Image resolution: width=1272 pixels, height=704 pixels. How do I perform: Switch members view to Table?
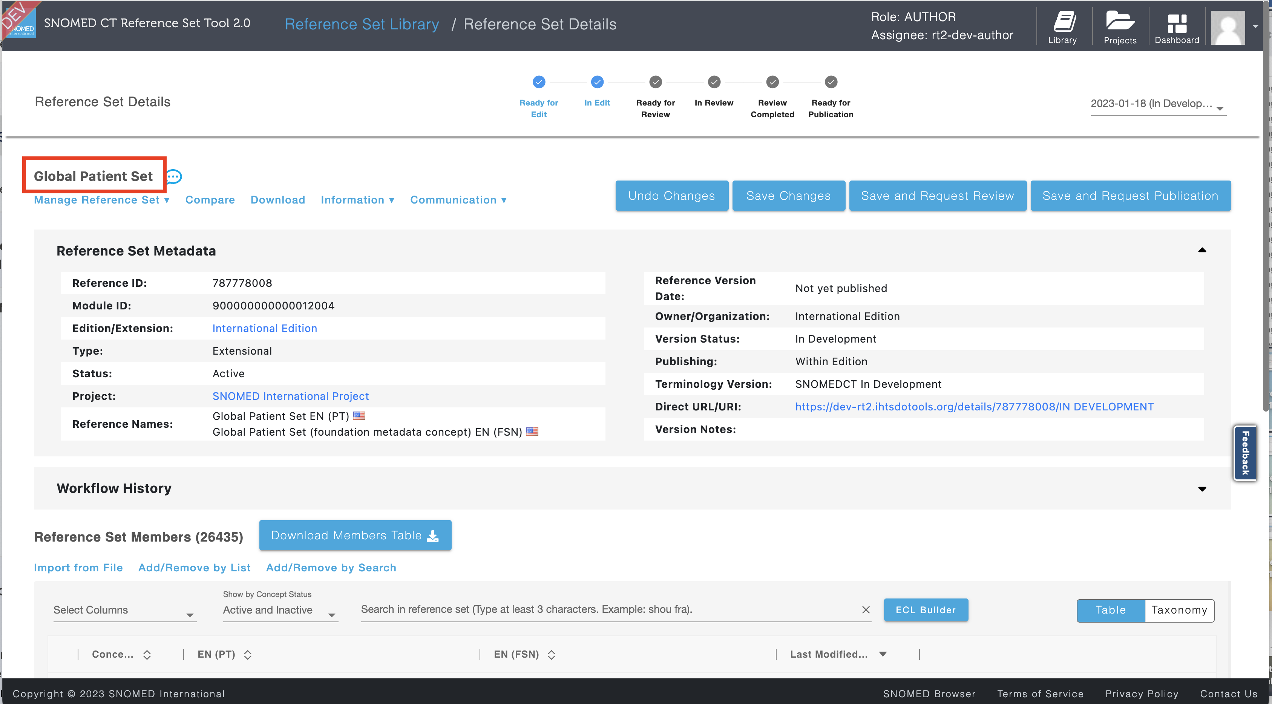tap(1111, 610)
